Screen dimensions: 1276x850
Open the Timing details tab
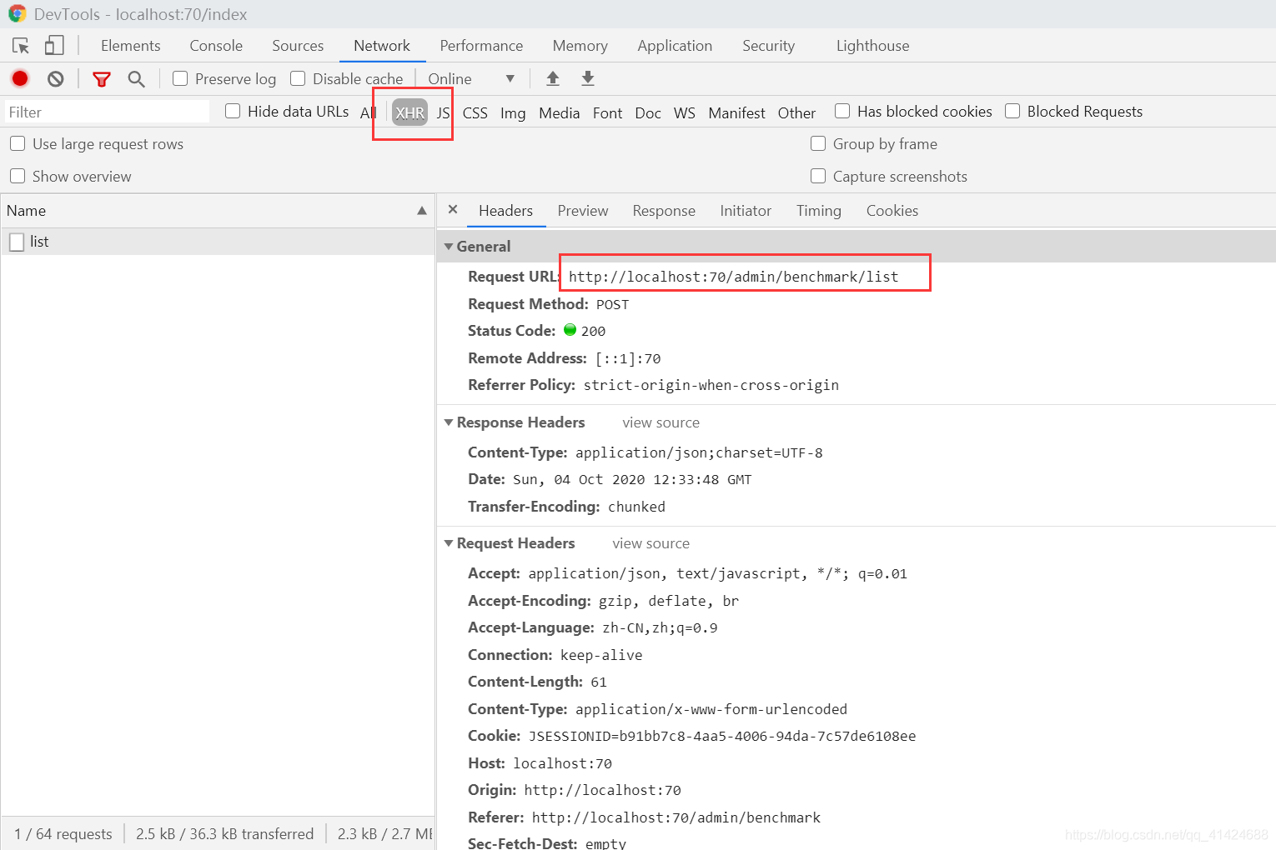click(818, 211)
